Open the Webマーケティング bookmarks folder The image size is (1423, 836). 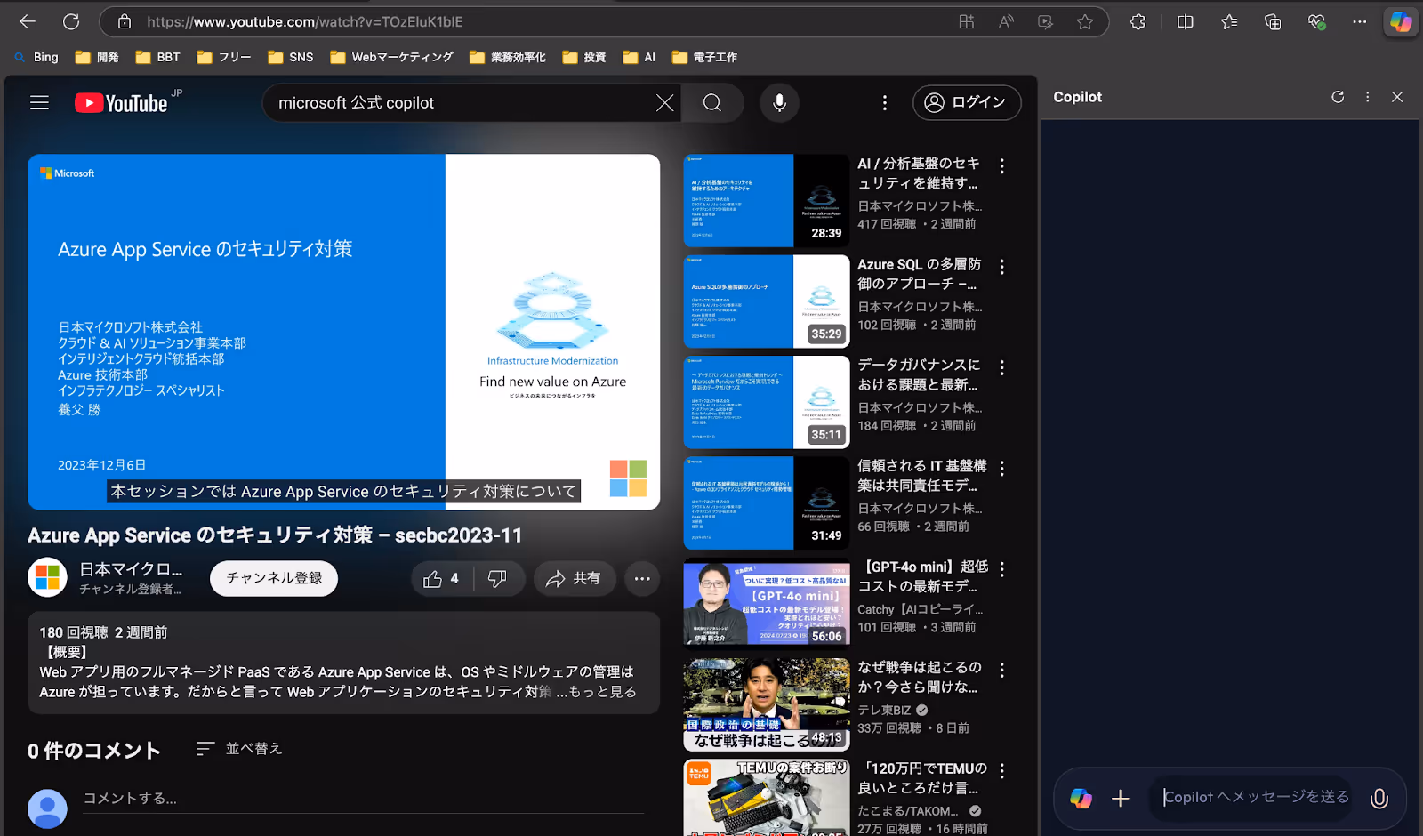click(391, 57)
